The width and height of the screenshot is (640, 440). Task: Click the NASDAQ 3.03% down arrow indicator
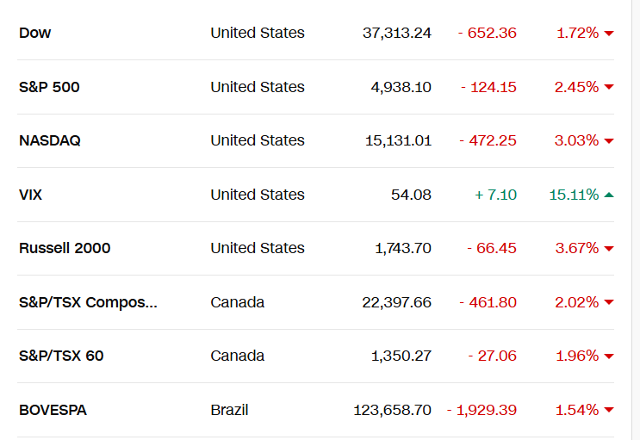point(609,141)
